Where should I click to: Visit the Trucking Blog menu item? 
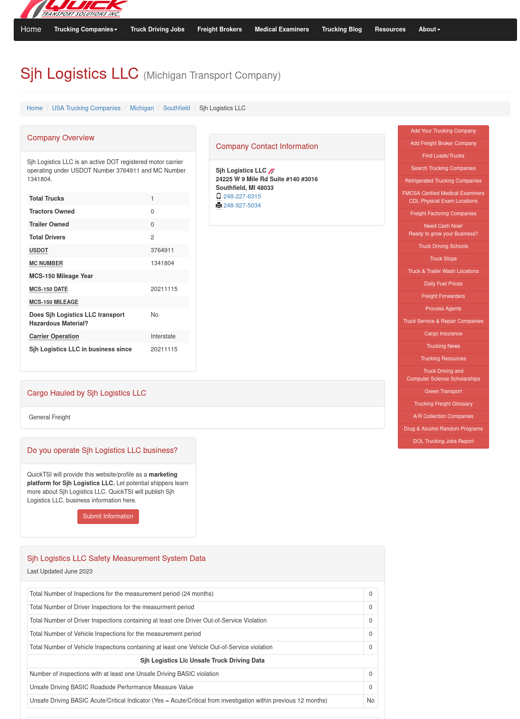pyautogui.click(x=342, y=29)
